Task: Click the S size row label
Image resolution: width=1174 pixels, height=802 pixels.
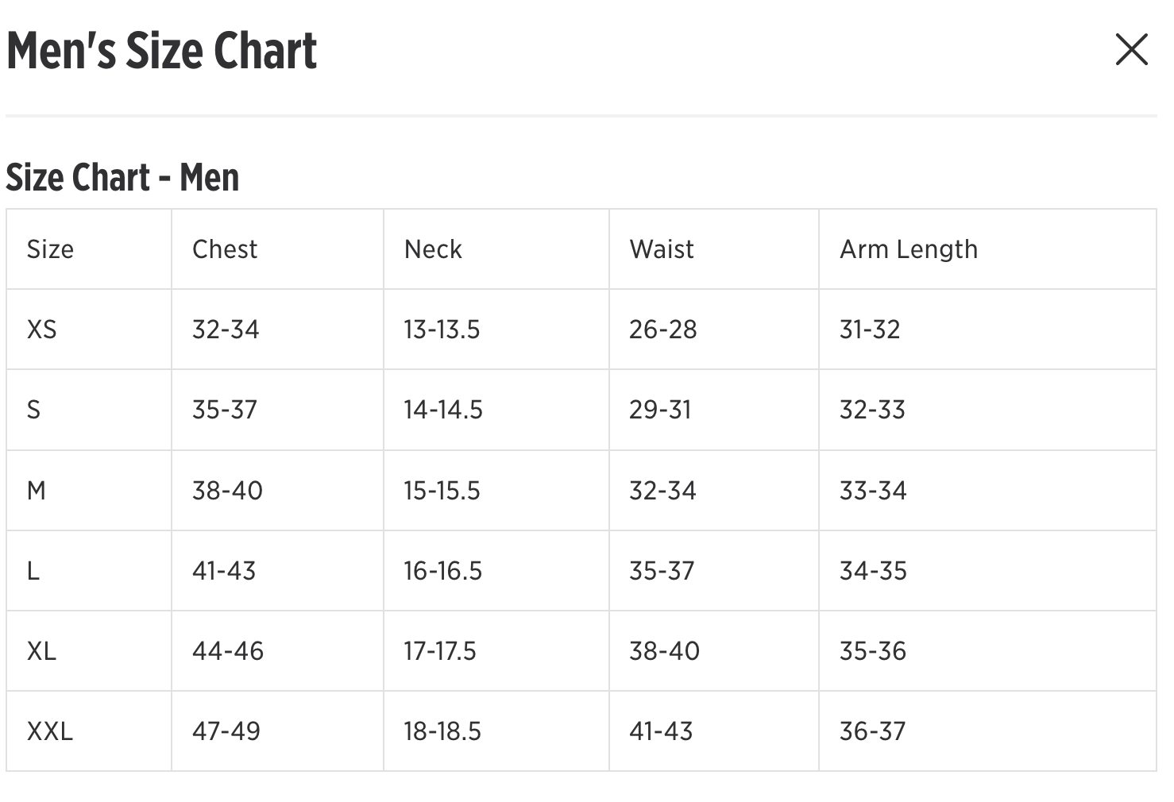Action: (x=33, y=410)
